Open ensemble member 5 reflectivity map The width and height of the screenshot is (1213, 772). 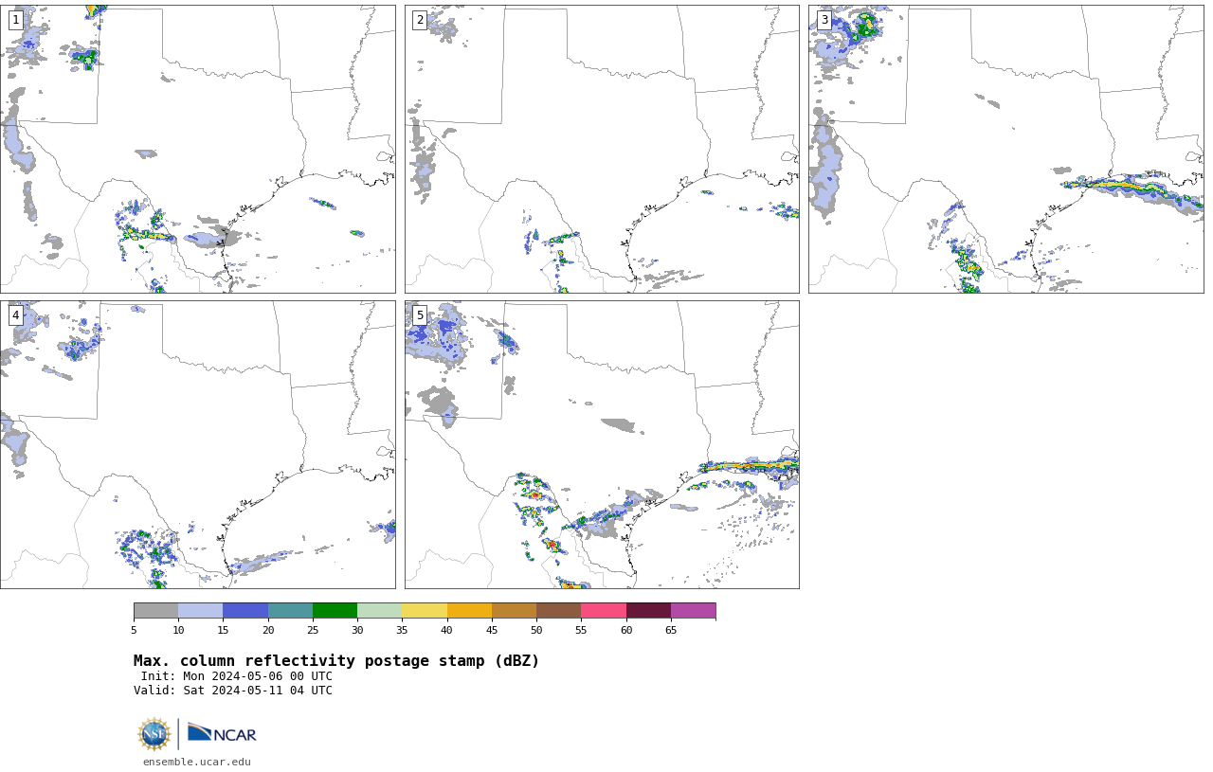pyautogui.click(x=602, y=444)
